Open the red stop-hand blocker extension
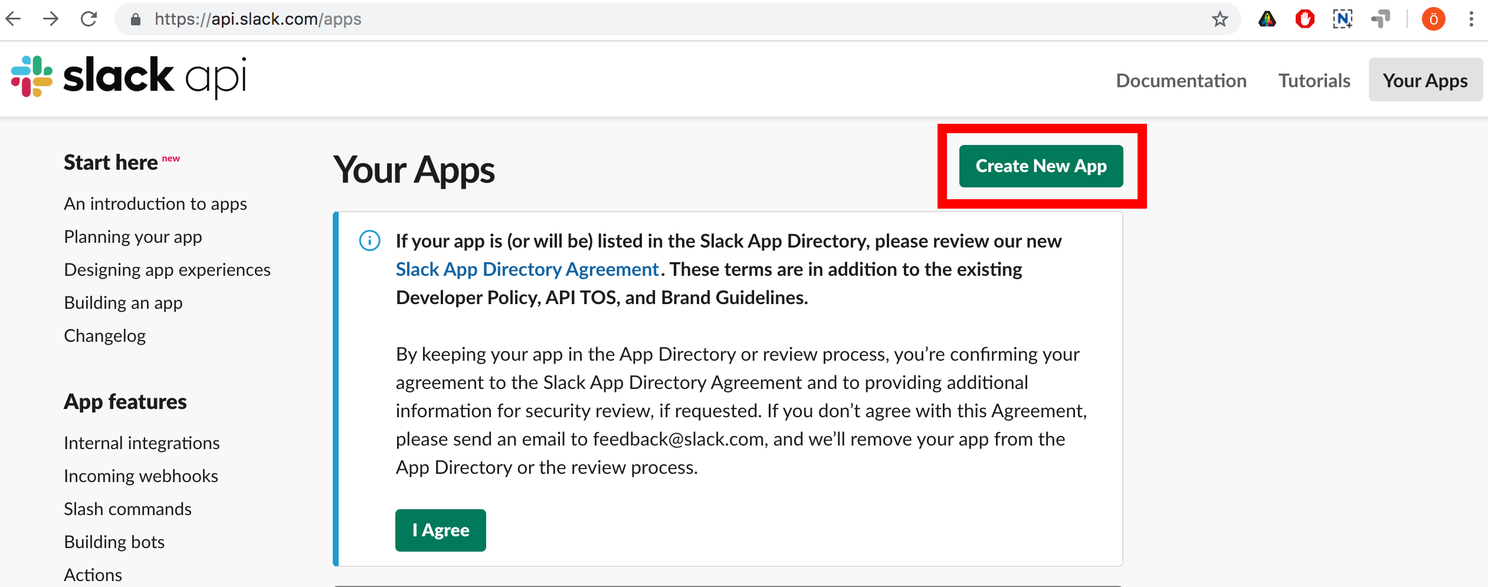The width and height of the screenshot is (1488, 587). pyautogui.click(x=1305, y=19)
